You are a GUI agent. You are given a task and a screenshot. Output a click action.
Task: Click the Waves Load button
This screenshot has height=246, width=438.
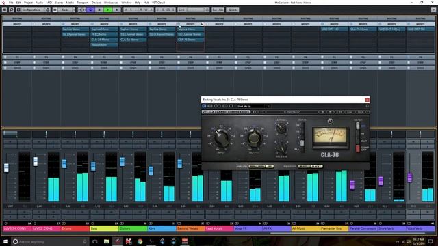point(350,112)
